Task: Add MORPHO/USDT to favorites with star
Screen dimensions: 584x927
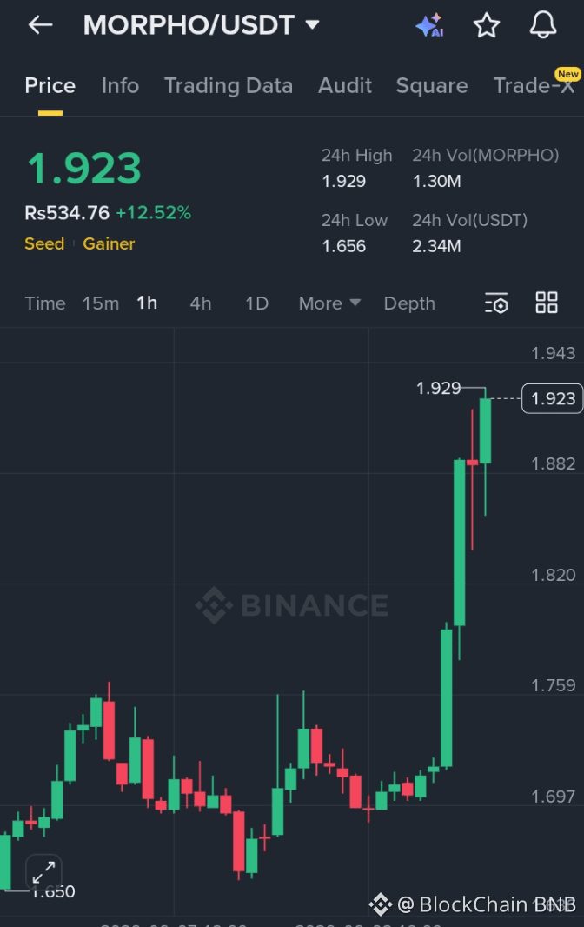Action: click(487, 25)
